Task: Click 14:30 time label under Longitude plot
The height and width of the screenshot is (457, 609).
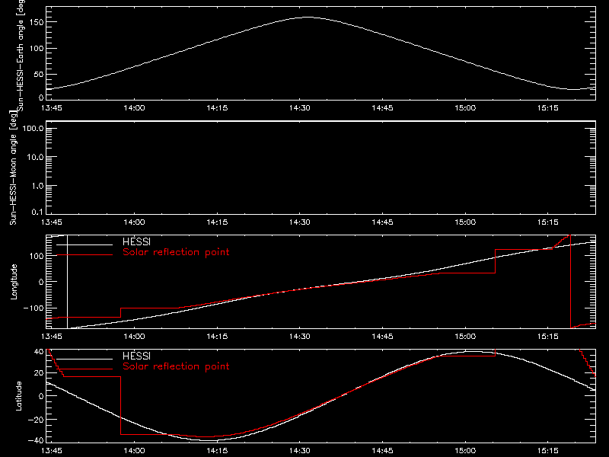Action: (x=300, y=337)
